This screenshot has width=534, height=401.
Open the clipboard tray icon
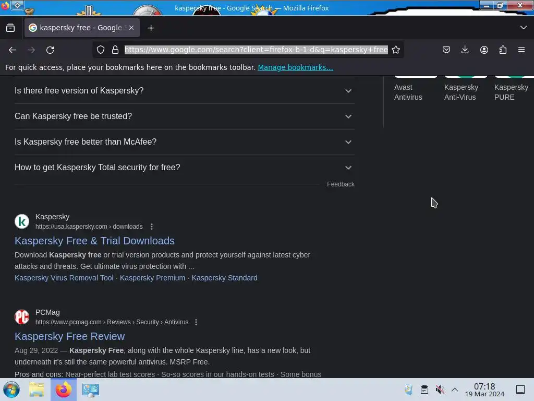[424, 390]
